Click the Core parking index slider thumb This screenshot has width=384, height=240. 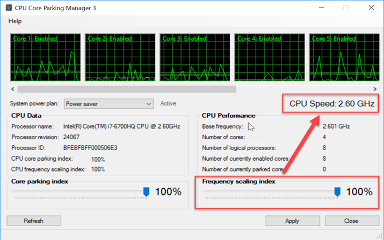[x=146, y=192]
